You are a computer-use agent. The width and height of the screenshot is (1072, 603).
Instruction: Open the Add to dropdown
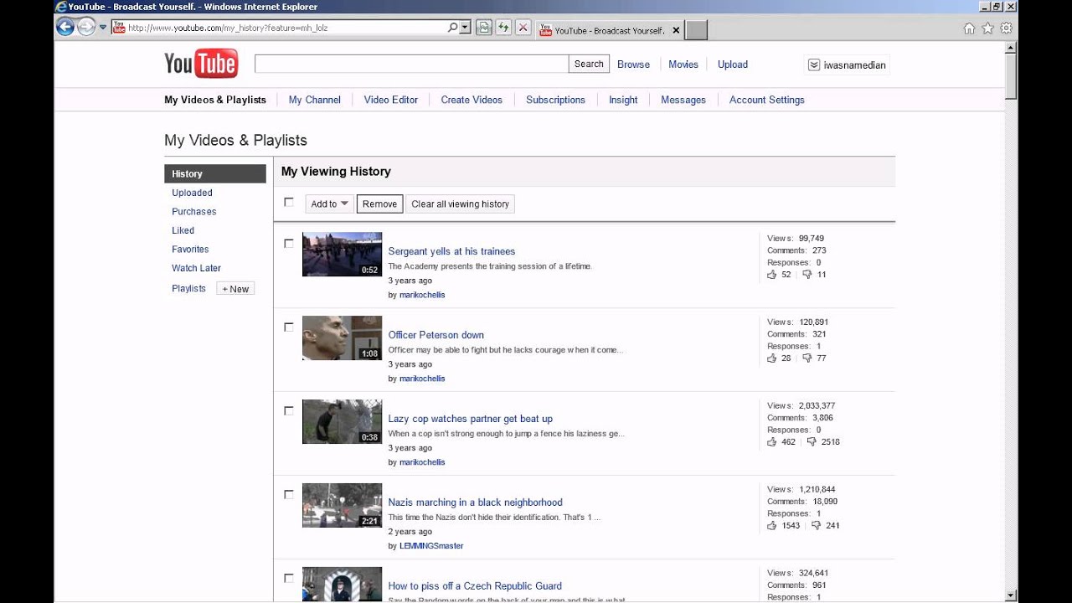pos(329,204)
